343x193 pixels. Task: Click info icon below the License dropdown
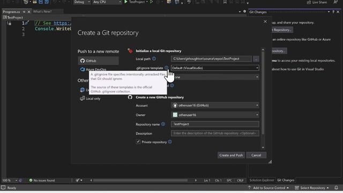coord(172,86)
